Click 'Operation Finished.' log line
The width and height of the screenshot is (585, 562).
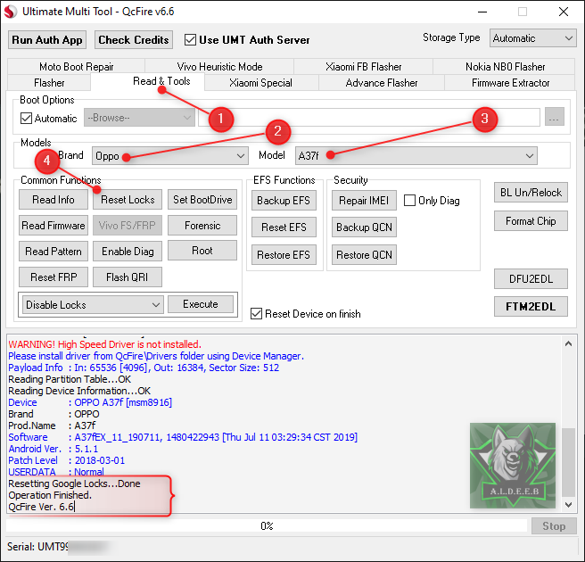pyautogui.click(x=50, y=495)
